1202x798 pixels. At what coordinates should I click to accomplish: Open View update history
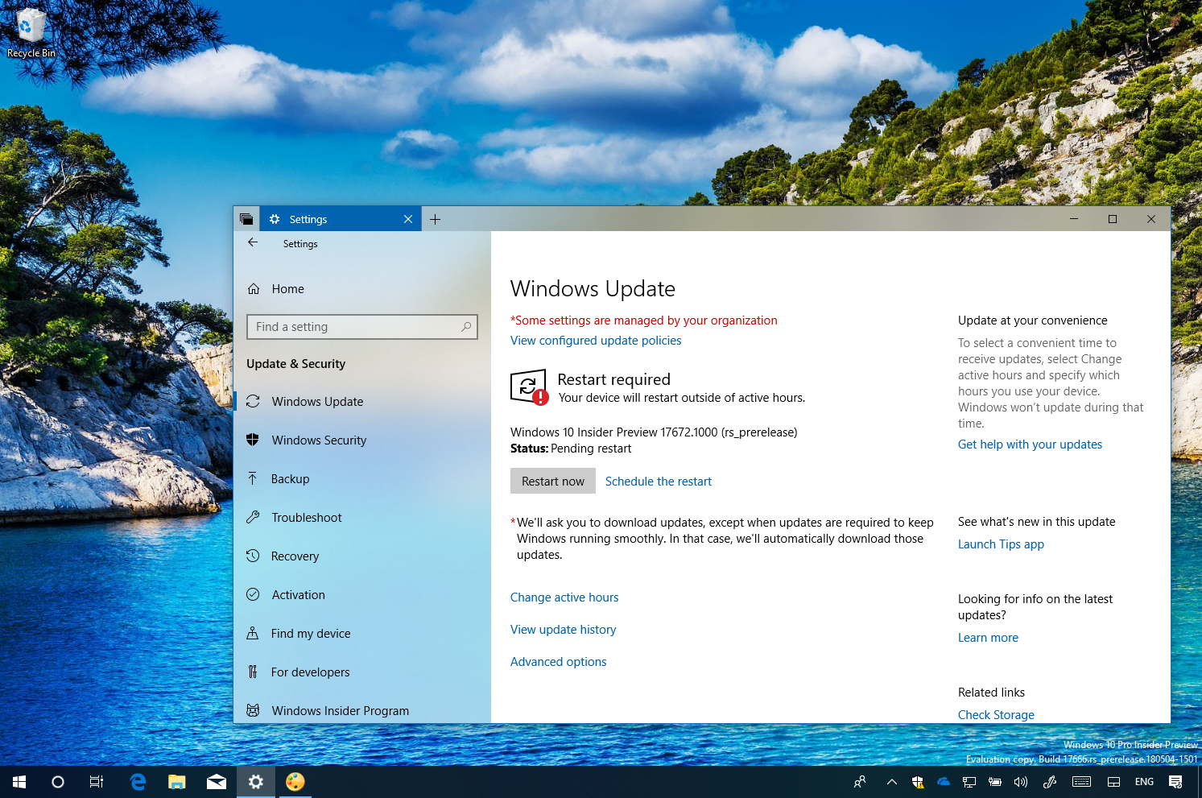click(563, 629)
